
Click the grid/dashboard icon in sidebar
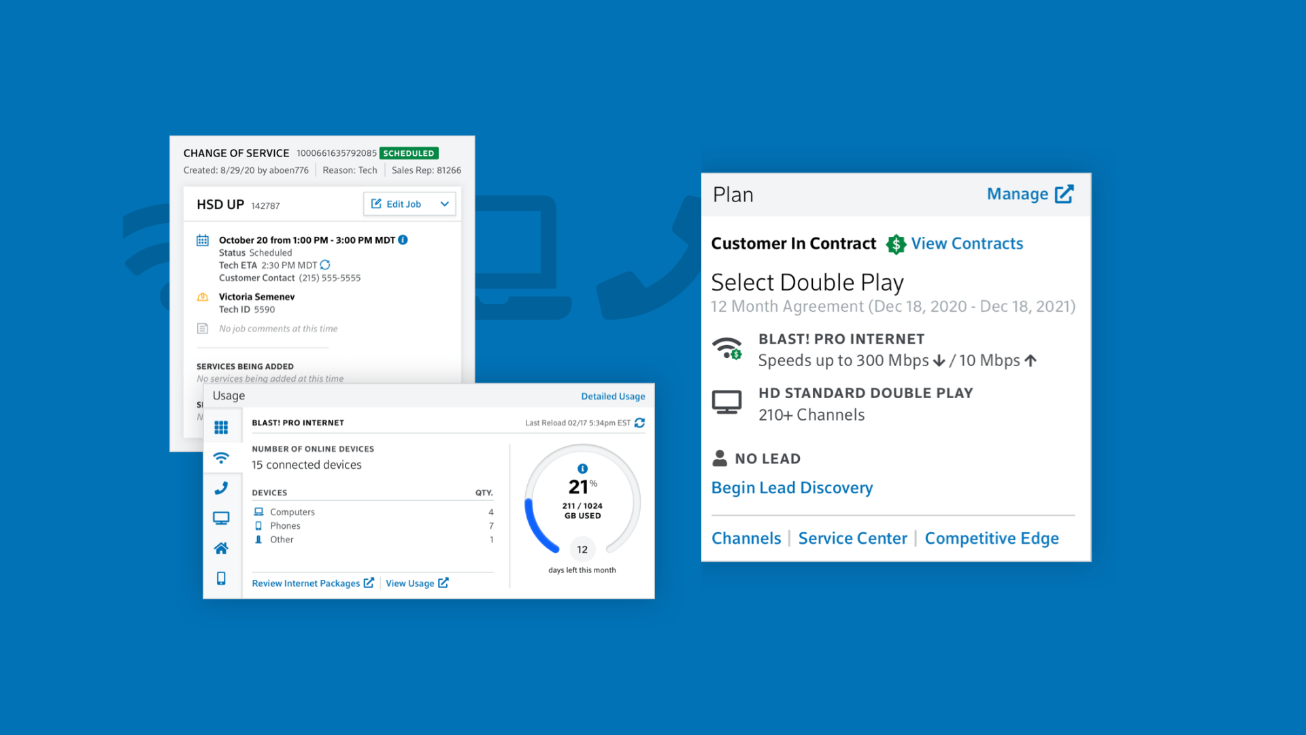pos(222,427)
